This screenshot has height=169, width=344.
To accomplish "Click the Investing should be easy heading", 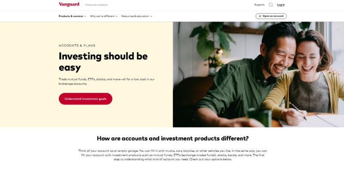I will coord(103,62).
